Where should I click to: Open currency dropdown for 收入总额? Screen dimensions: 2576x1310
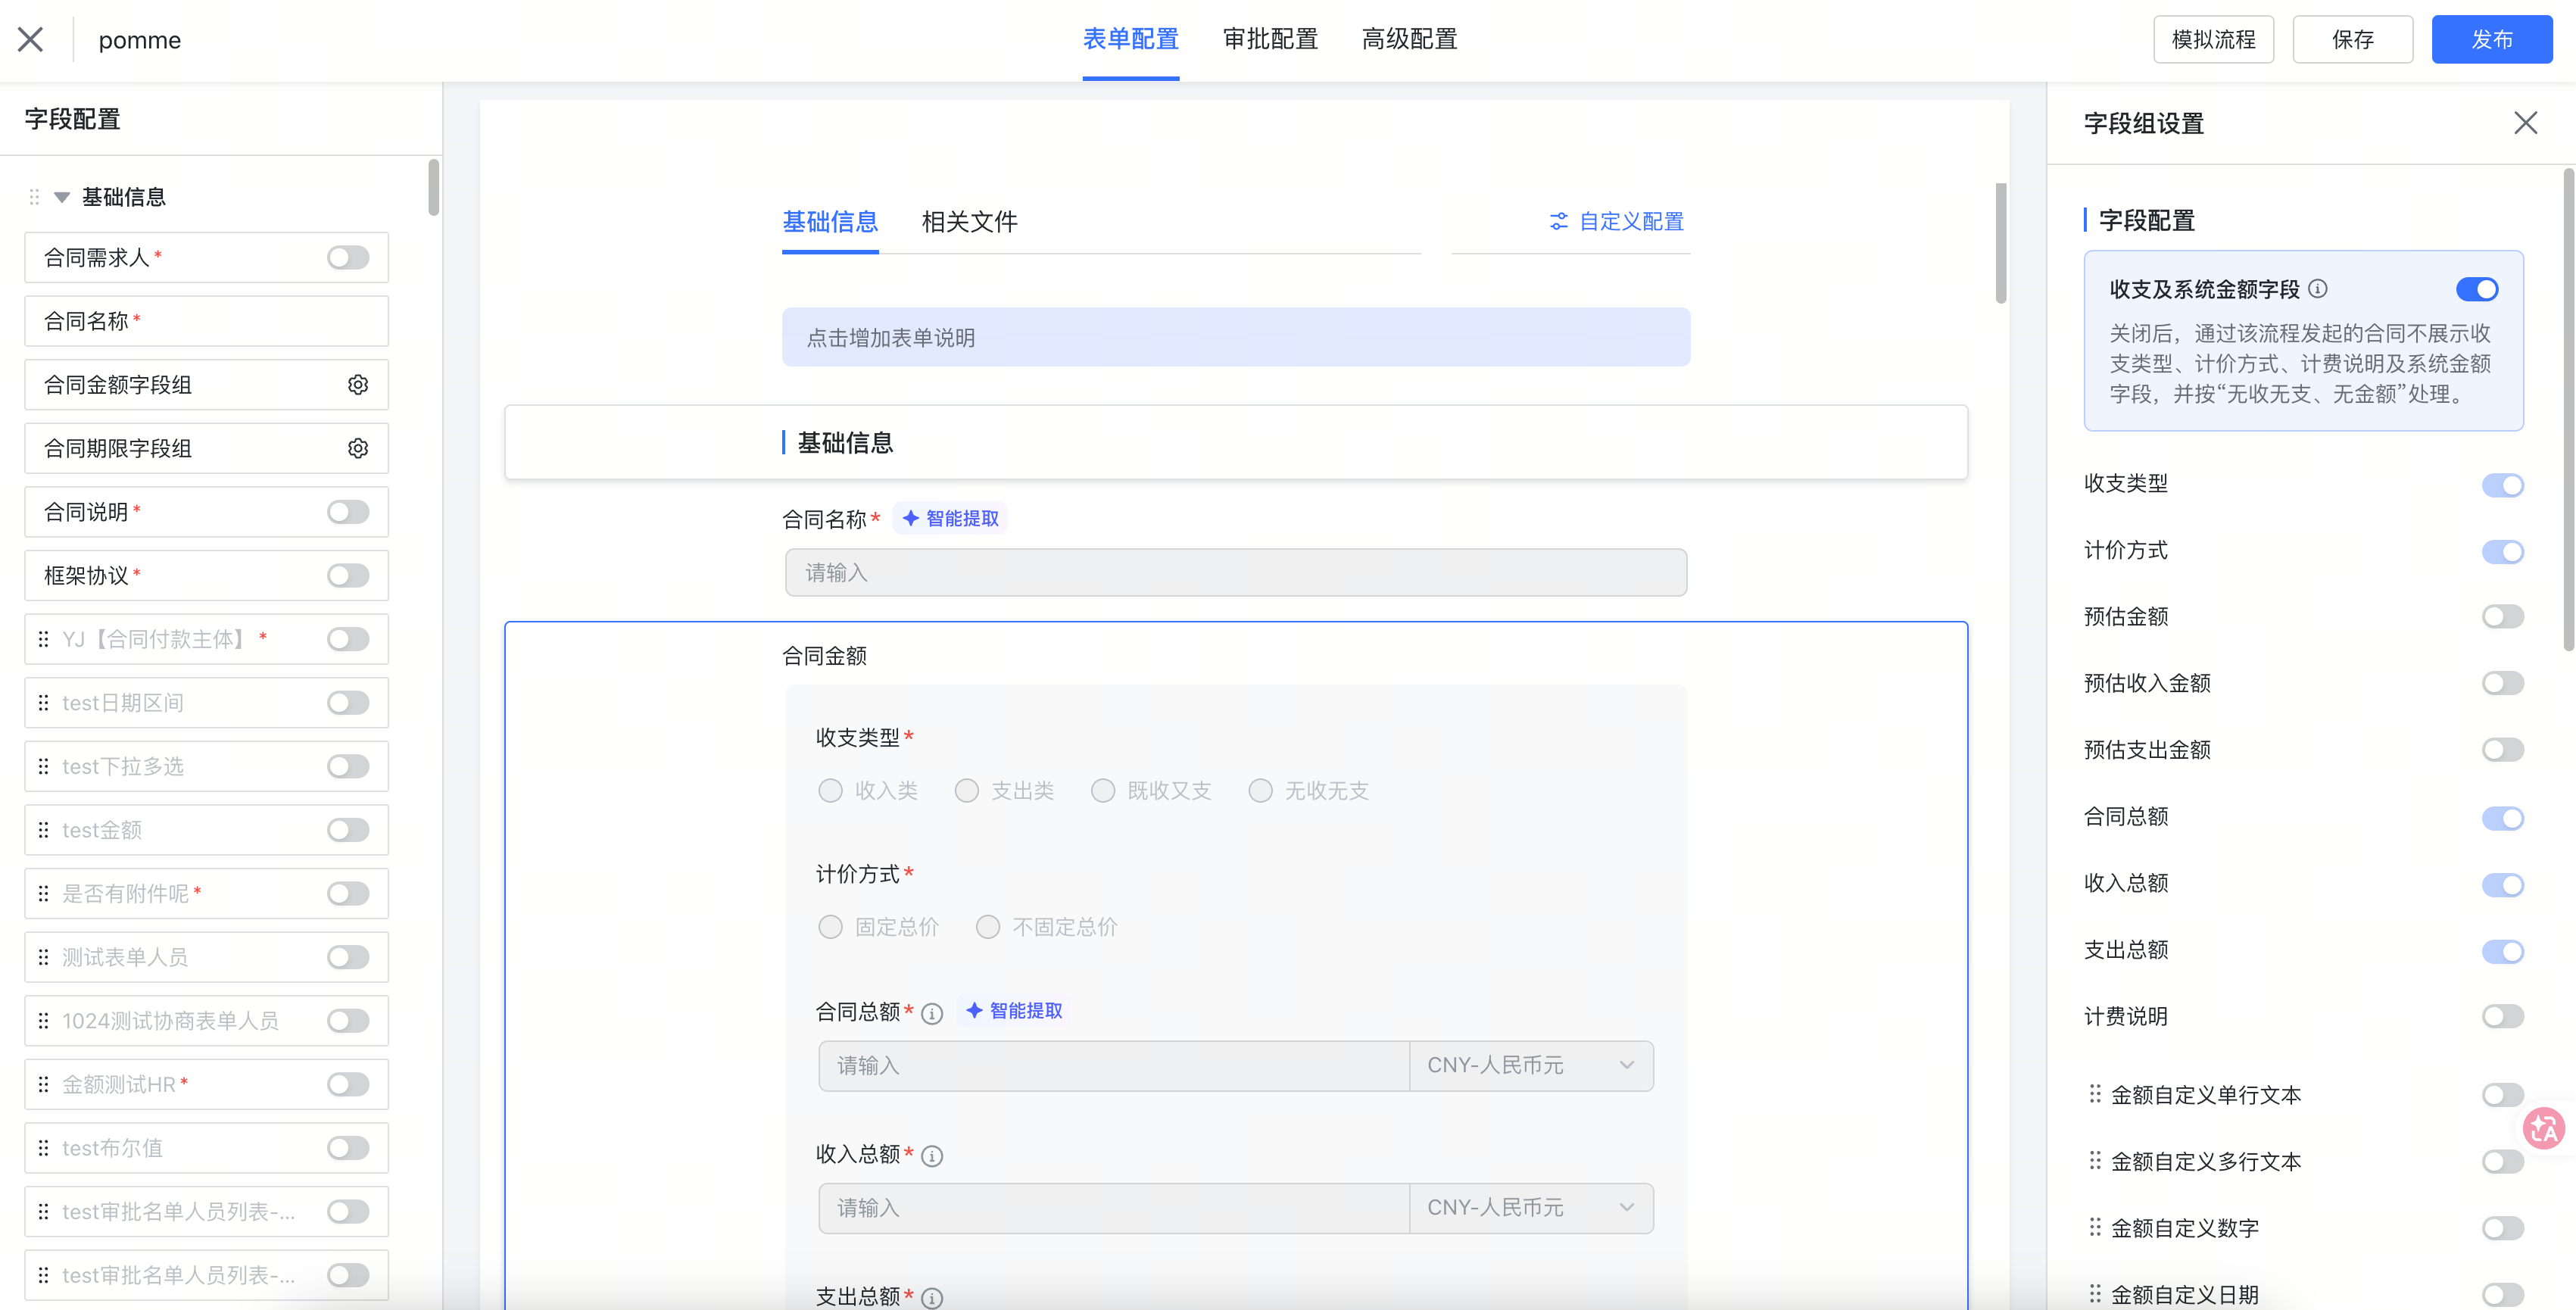1531,1208
